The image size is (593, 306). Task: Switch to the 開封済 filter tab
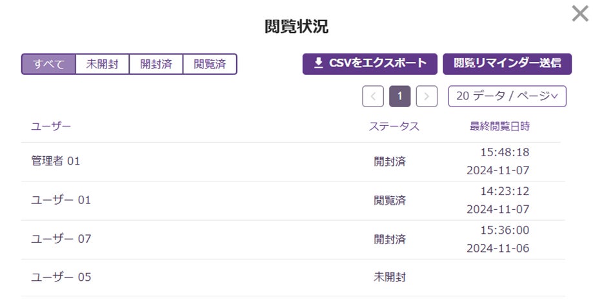click(x=156, y=64)
